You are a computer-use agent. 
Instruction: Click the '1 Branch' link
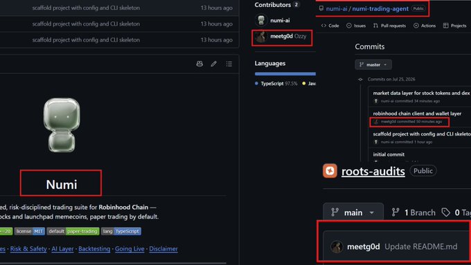(414, 212)
